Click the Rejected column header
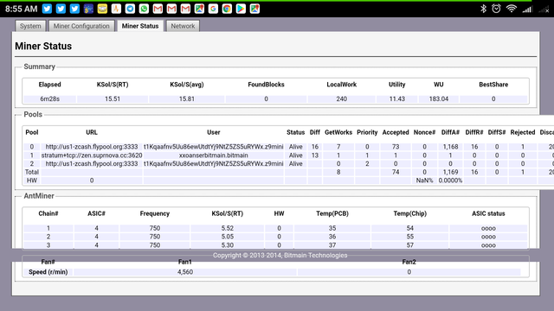This screenshot has width=554, height=311. 523,132
